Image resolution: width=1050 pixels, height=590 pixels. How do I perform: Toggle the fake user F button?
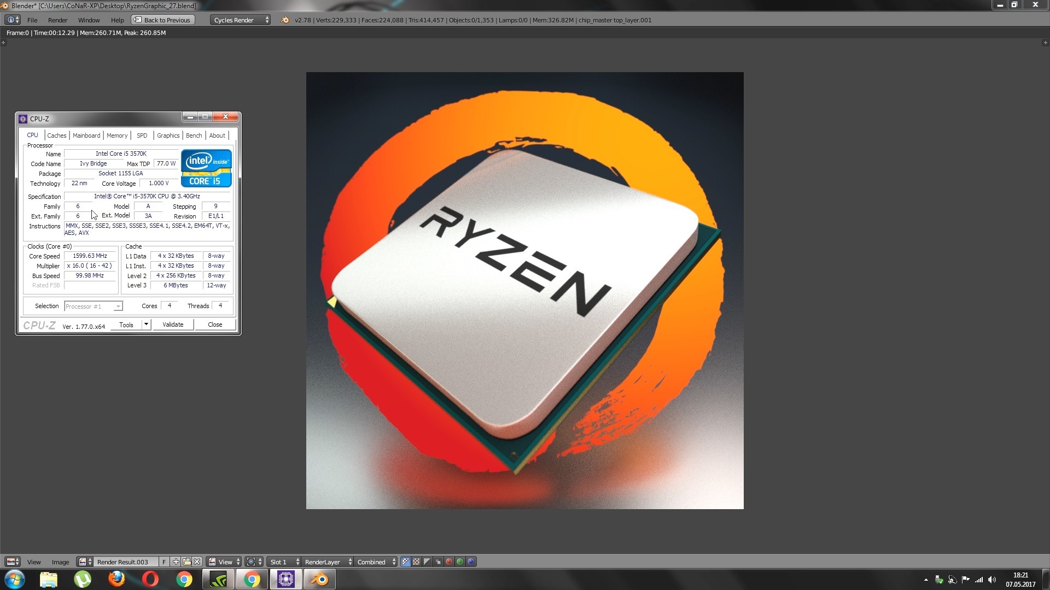tap(164, 562)
